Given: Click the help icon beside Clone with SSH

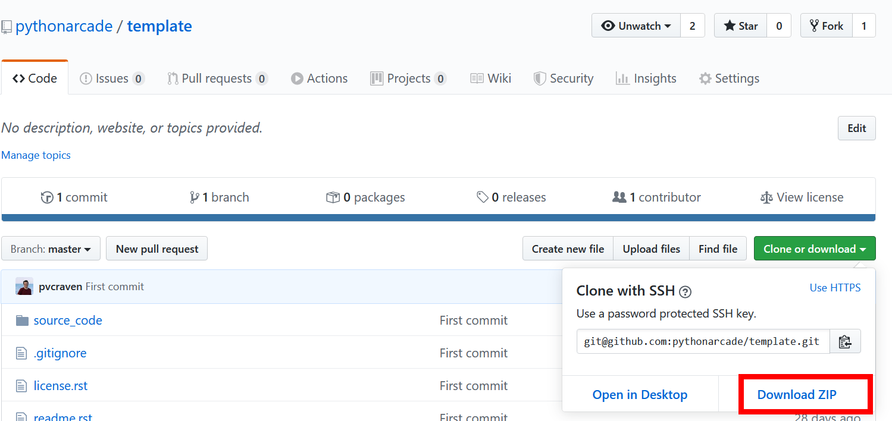Looking at the screenshot, I should coord(686,291).
